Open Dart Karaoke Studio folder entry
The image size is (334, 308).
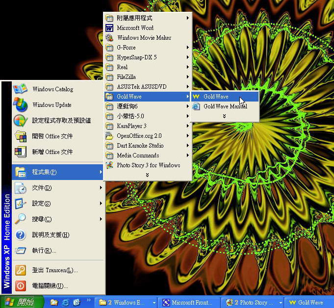click(140, 146)
